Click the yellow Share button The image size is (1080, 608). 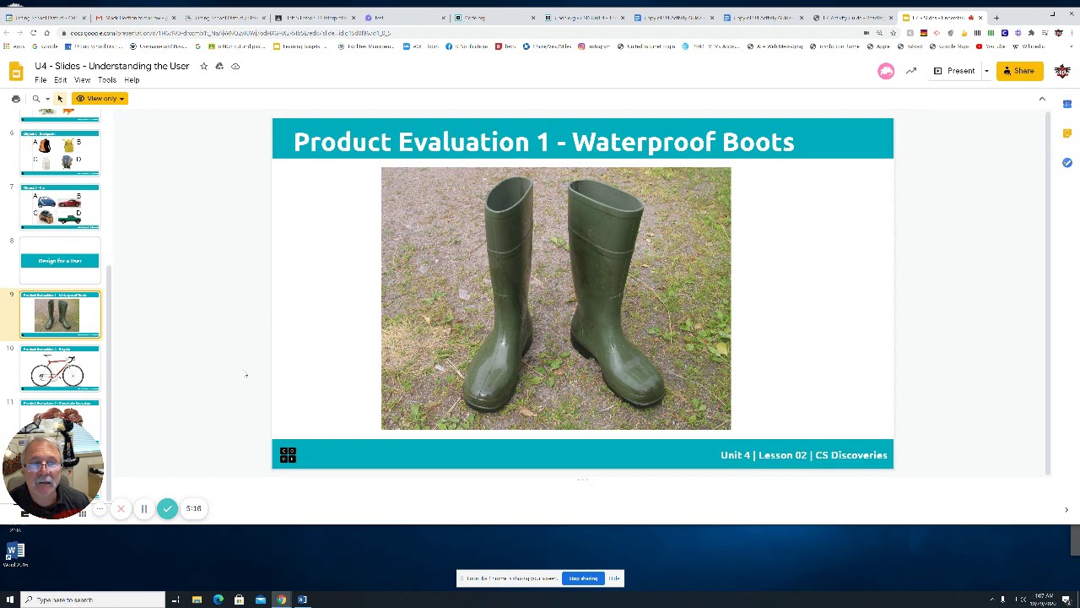(1019, 71)
